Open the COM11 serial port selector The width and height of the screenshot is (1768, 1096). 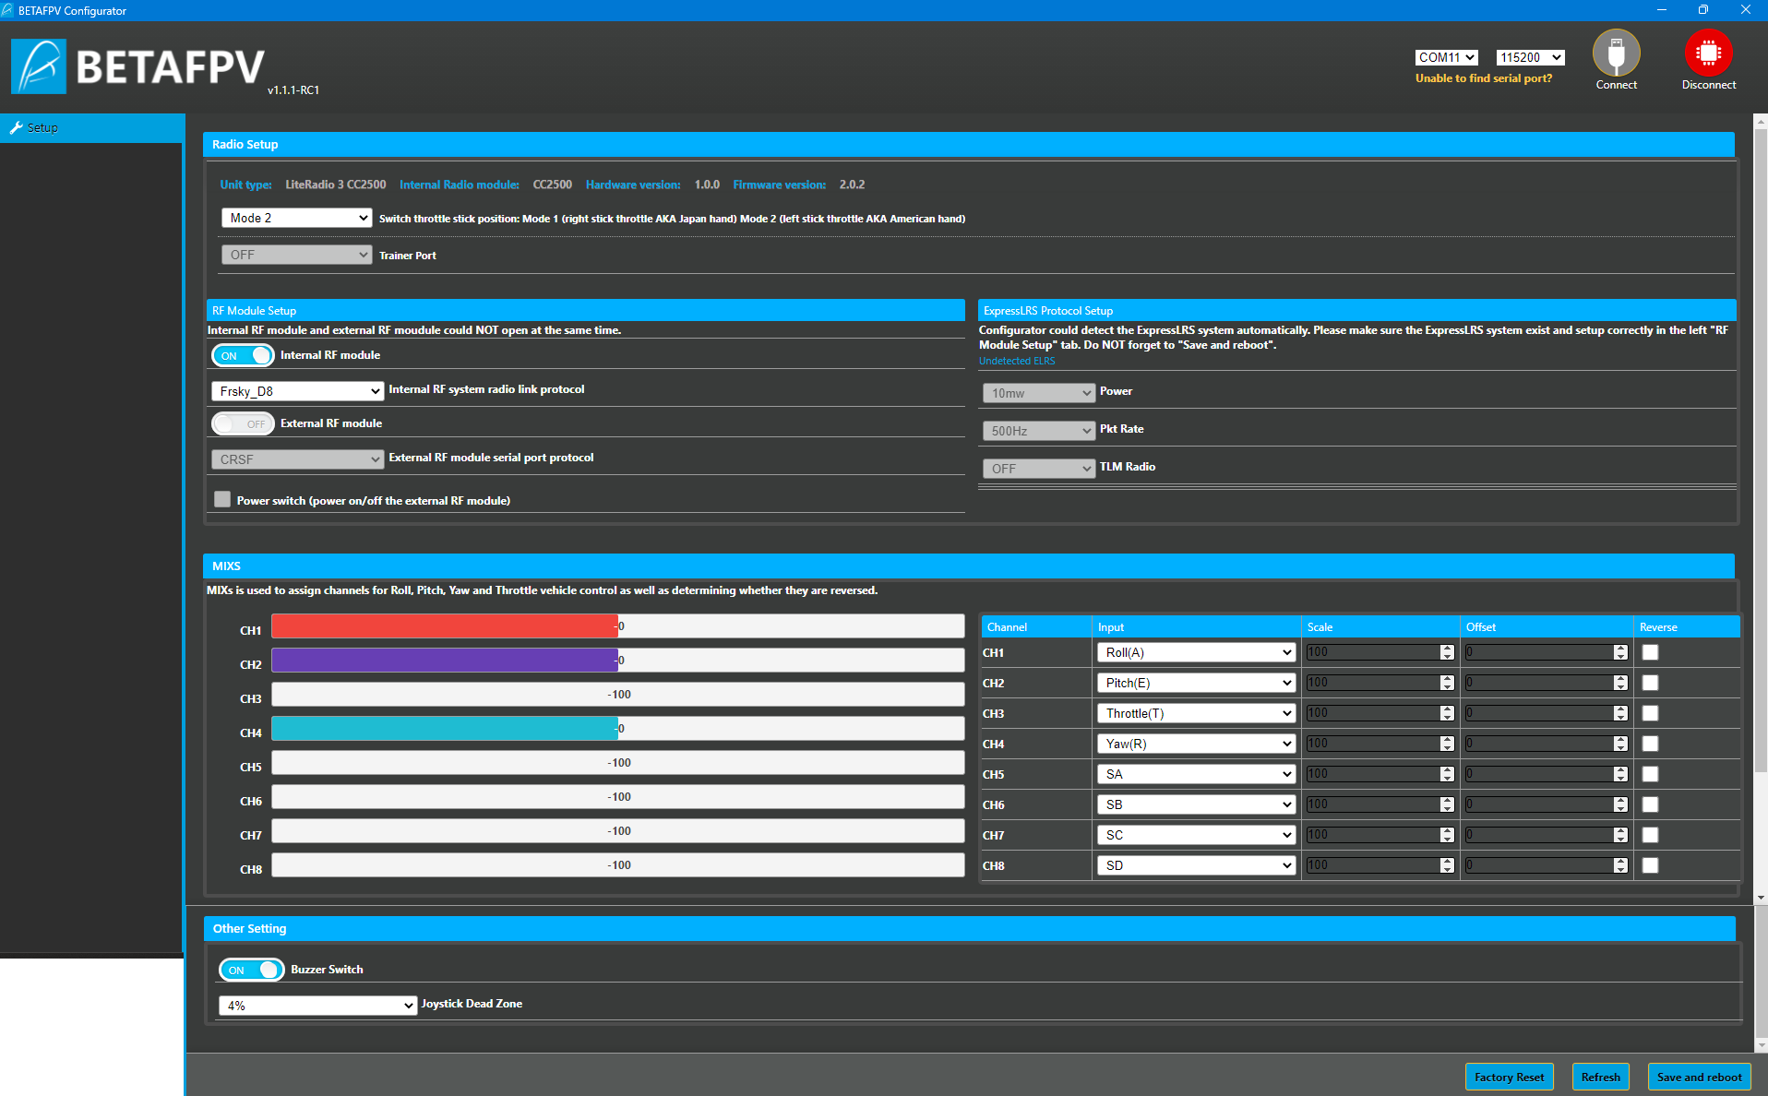[1446, 57]
